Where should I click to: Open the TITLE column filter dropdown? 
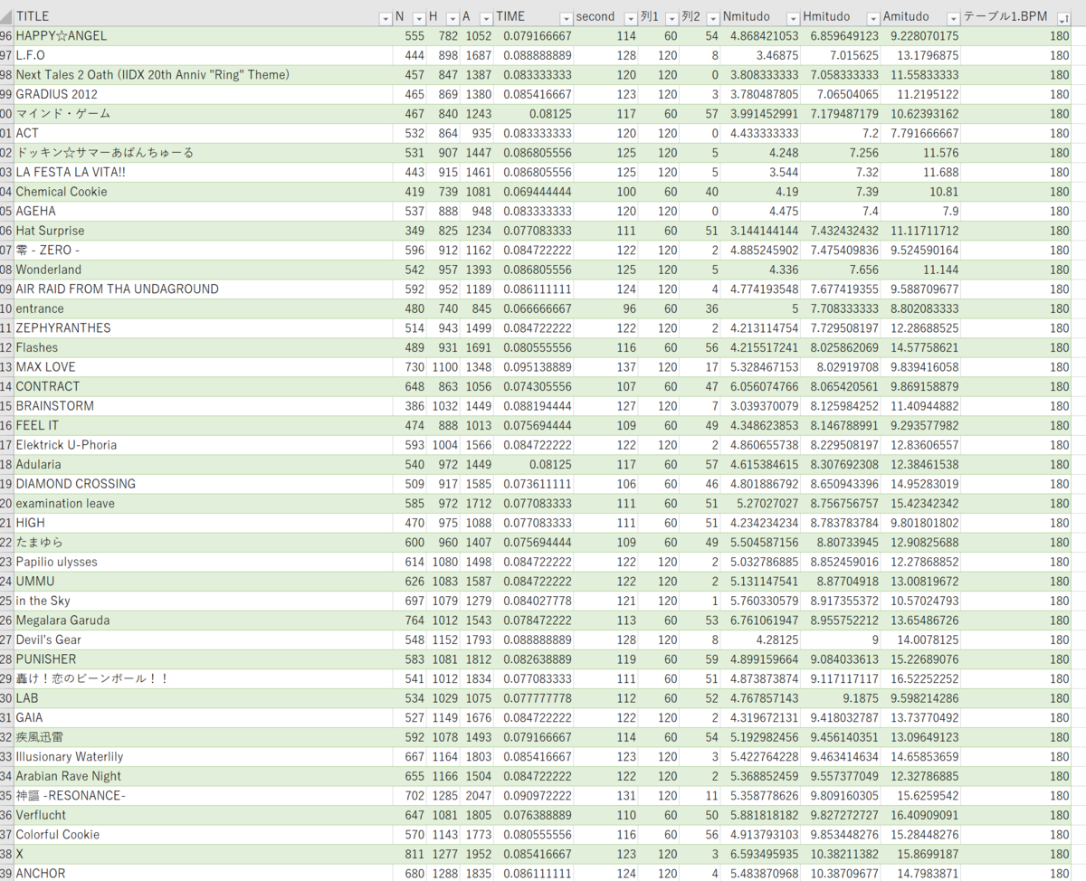[385, 17]
